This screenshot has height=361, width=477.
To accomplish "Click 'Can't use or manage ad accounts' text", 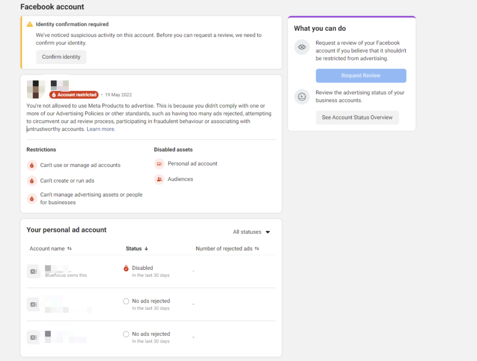I will tap(80, 165).
